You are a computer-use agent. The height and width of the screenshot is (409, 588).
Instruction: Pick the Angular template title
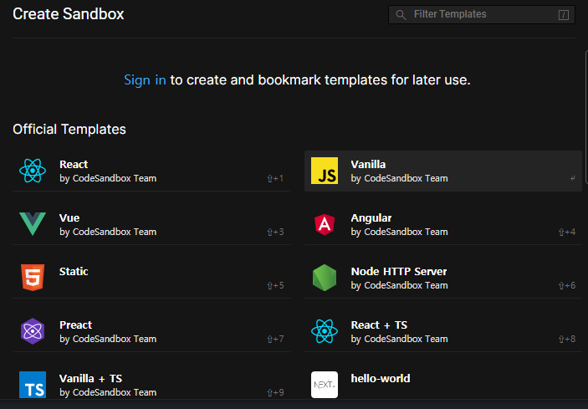click(x=371, y=217)
